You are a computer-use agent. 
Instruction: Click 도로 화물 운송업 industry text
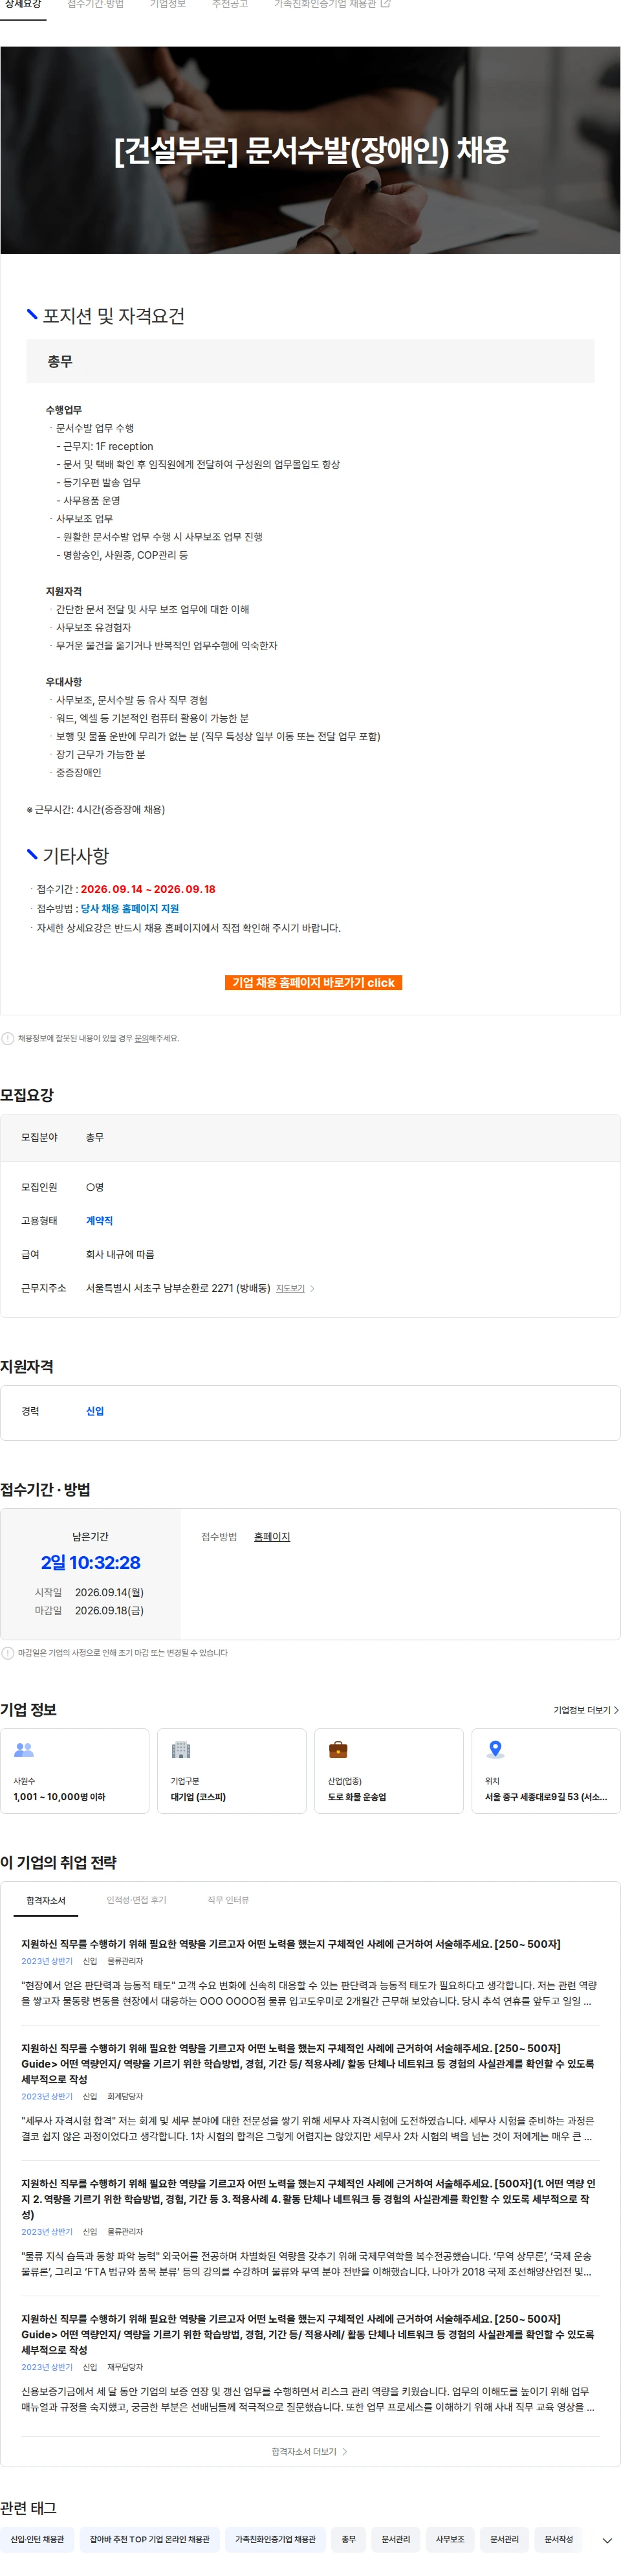coord(358,1797)
